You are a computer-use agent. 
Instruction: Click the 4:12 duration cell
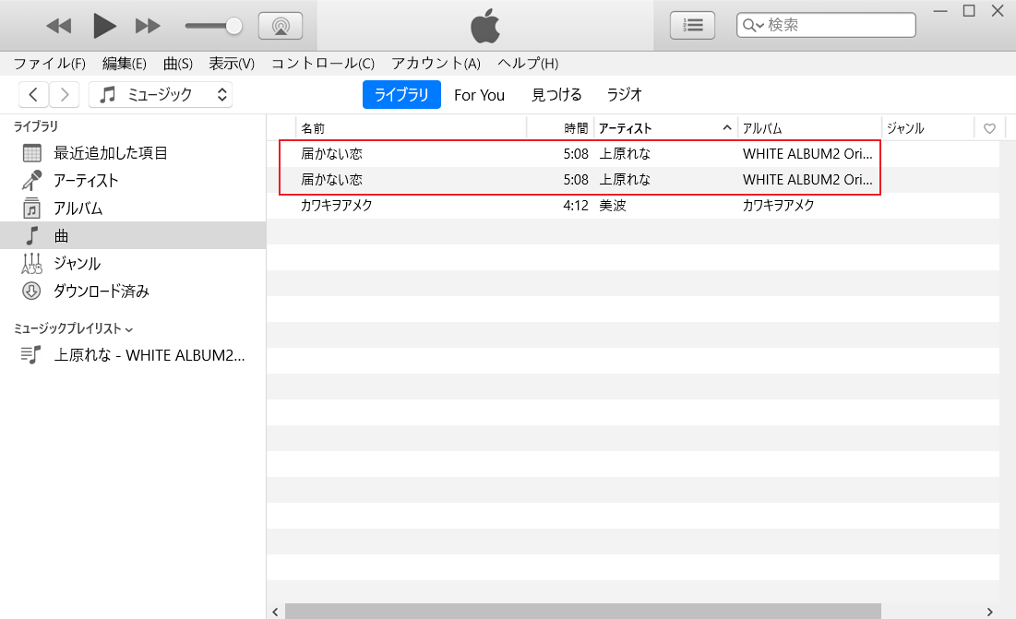(x=576, y=205)
